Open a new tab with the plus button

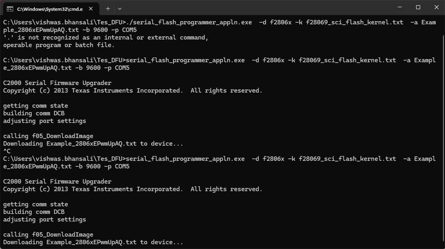click(108, 8)
